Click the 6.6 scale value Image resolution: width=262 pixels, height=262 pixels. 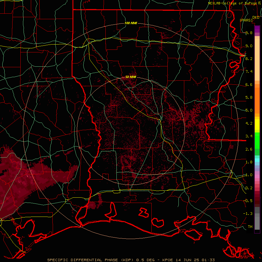(x=249, y=84)
